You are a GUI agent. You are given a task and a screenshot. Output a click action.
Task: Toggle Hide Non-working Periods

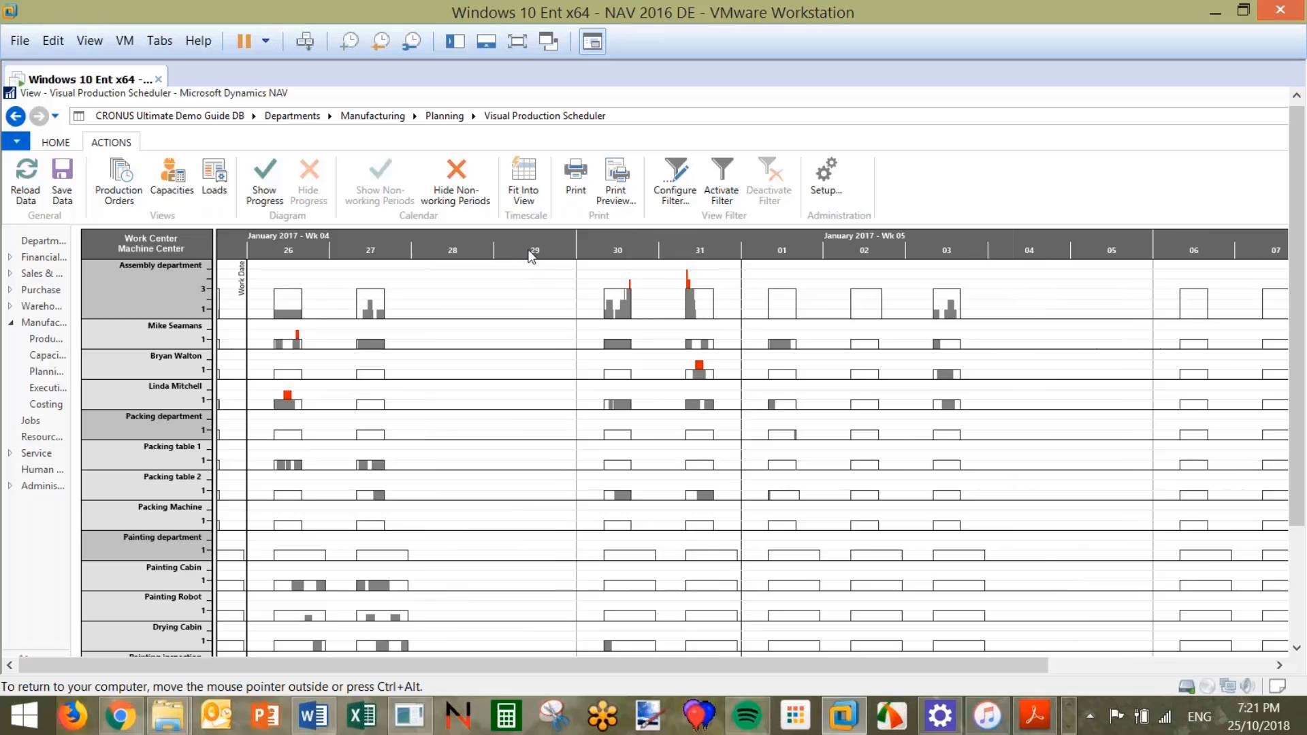coord(455,180)
